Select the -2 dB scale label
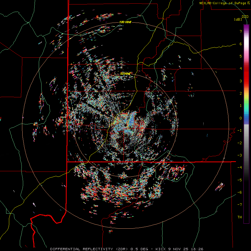 tap(240, 143)
